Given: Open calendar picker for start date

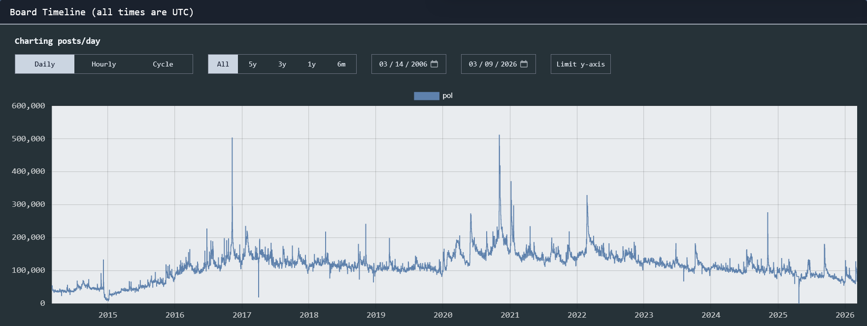Looking at the screenshot, I should click(x=434, y=64).
